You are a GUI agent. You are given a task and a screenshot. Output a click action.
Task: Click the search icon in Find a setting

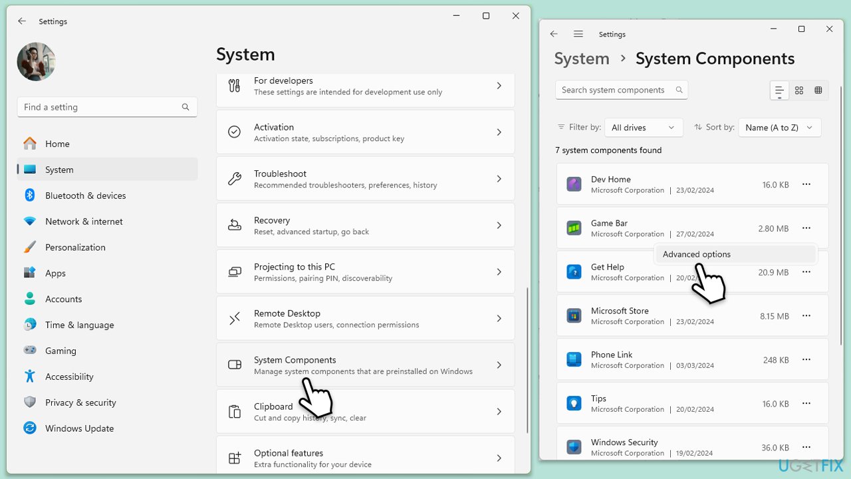(185, 107)
